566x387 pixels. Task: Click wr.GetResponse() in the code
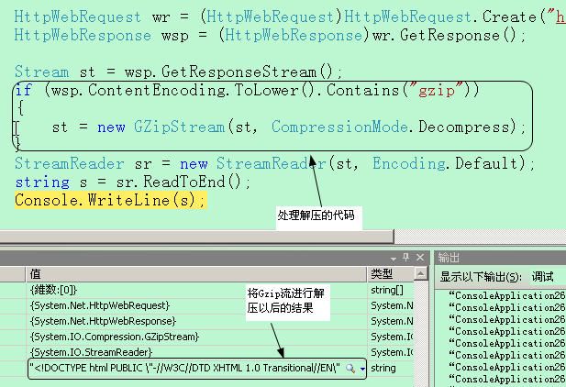[444, 36]
